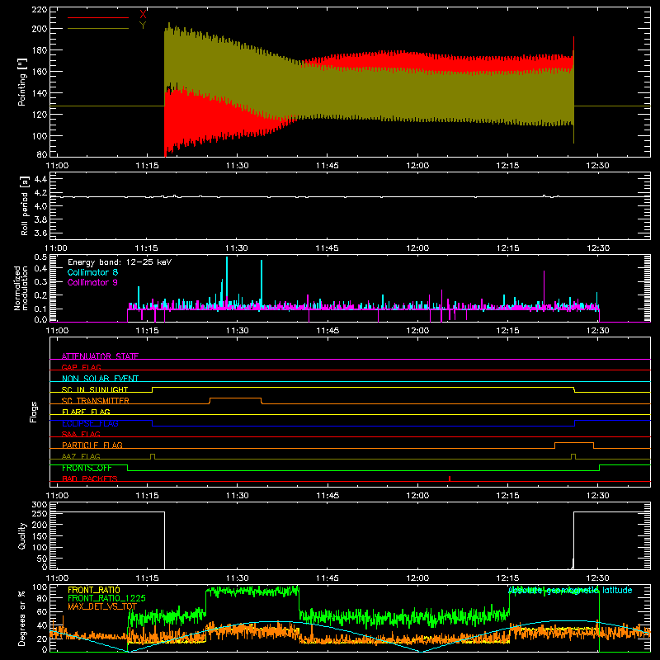Click 'Energy band: 12-25 keV' text
660x660 pixels.
[x=120, y=262]
